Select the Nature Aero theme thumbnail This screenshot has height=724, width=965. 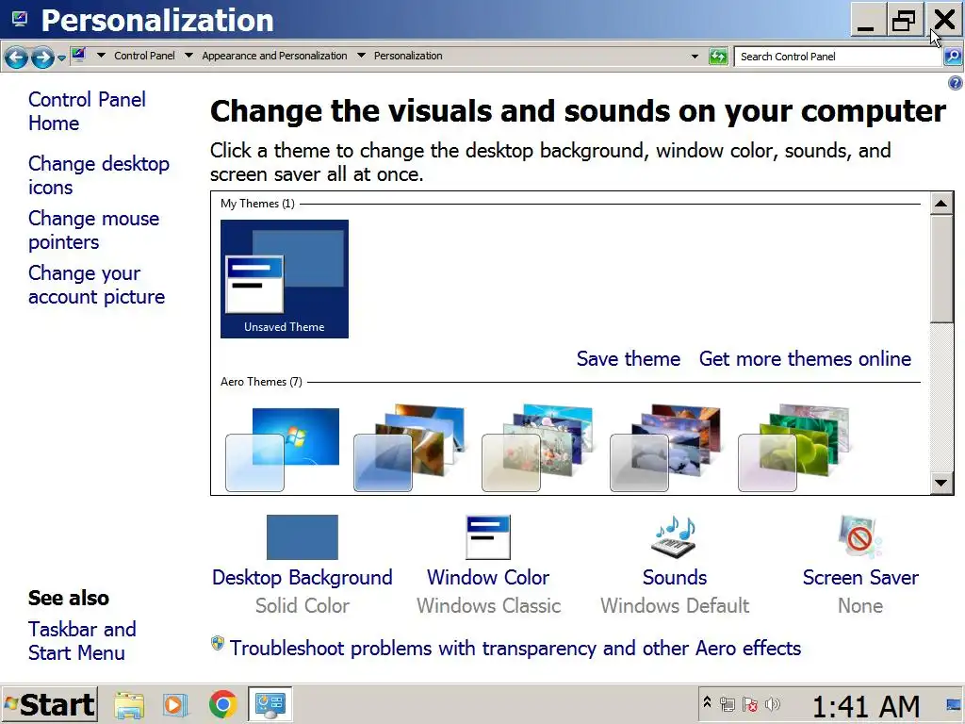pyautogui.click(x=793, y=448)
